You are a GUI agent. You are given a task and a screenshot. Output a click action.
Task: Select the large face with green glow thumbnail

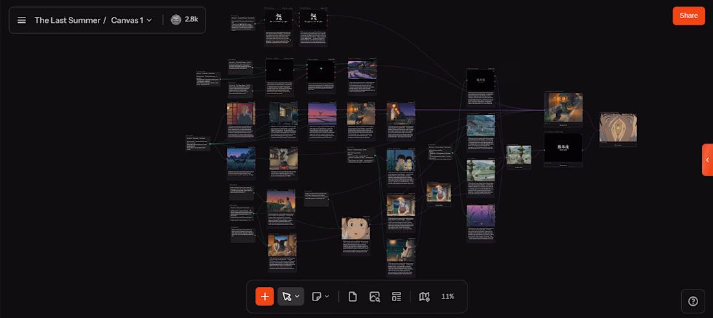tap(618, 128)
